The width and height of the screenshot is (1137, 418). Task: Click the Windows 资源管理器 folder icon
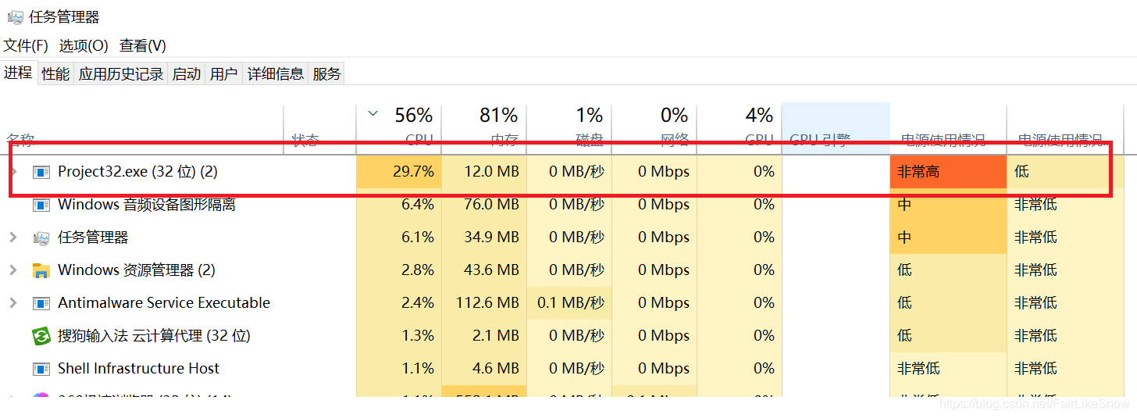point(41,270)
